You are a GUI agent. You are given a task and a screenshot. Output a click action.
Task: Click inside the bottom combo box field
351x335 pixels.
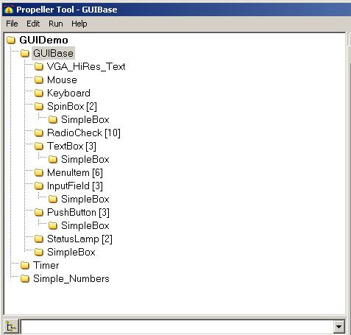pyautogui.click(x=177, y=327)
